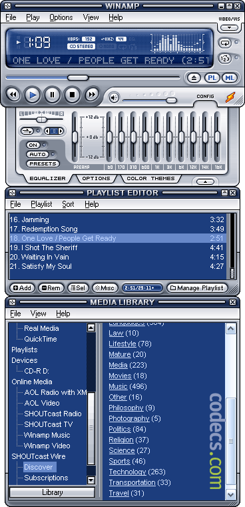The width and height of the screenshot is (245, 507).
Task: Click the previous track button
Action: (x=13, y=95)
